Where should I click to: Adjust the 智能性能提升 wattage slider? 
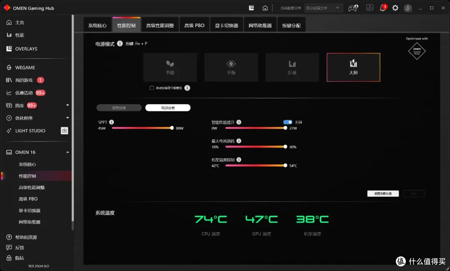pyautogui.click(x=285, y=128)
